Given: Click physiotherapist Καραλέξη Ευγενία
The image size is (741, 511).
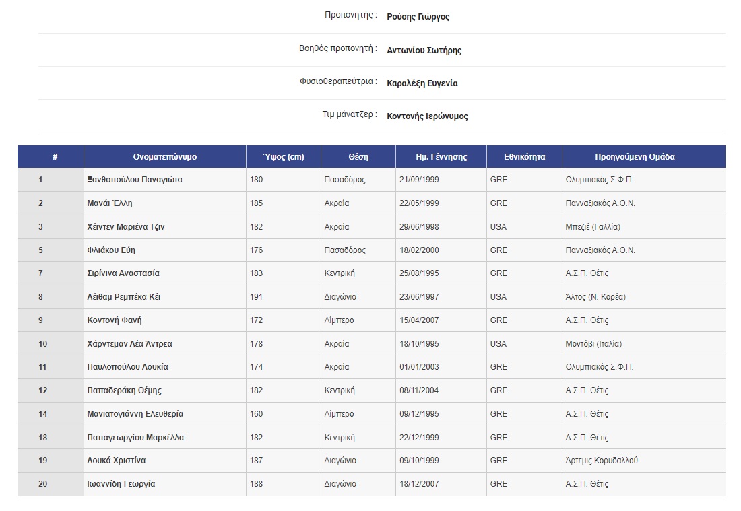Looking at the screenshot, I should [x=422, y=83].
